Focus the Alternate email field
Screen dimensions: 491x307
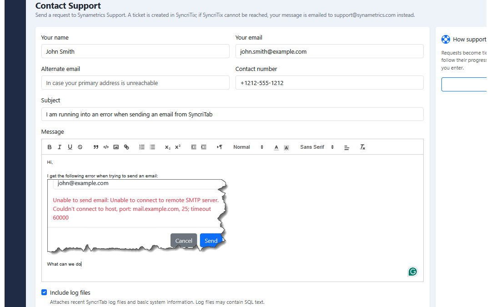tap(135, 83)
